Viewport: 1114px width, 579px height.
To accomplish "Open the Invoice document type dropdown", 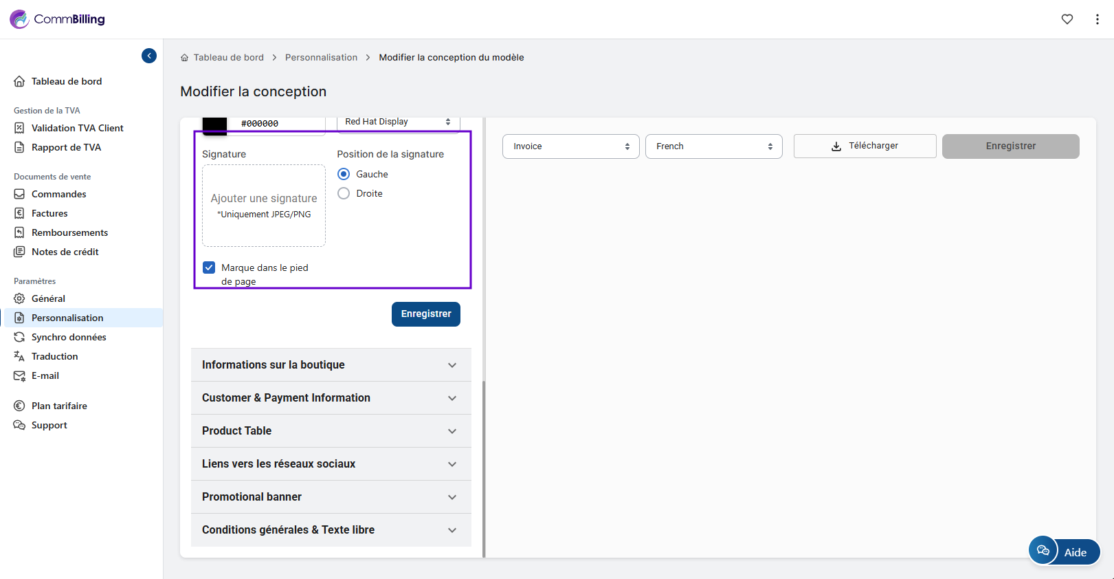I will (570, 146).
